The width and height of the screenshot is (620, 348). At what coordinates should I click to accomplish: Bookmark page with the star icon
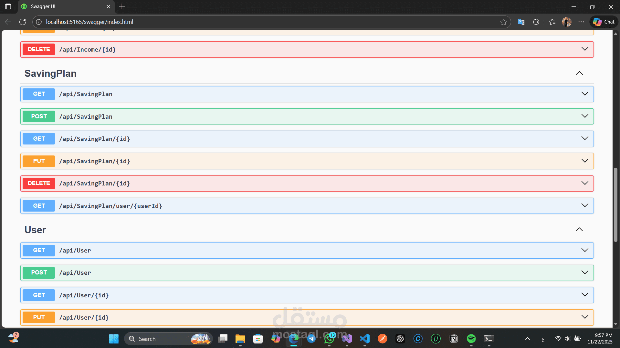pos(503,22)
